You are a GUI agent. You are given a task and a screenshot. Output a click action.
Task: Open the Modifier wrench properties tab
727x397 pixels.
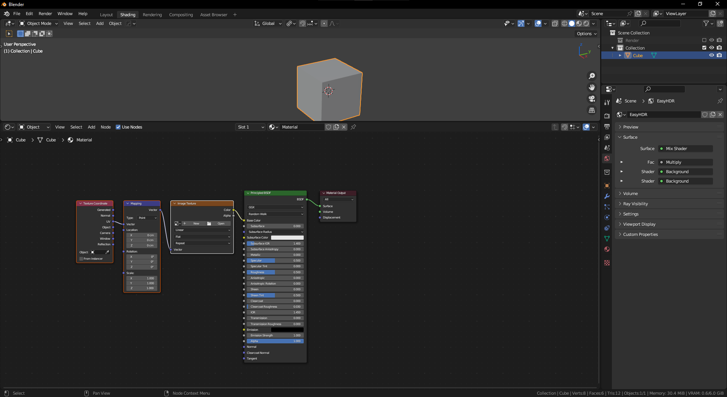607,196
